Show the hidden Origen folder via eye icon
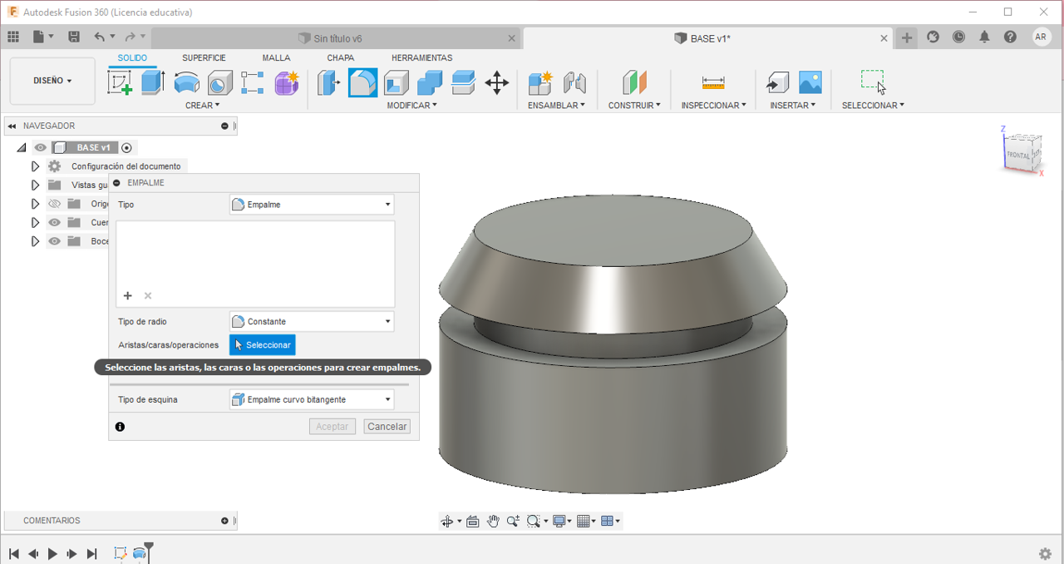Screen dimensions: 1064x564 click(55, 204)
